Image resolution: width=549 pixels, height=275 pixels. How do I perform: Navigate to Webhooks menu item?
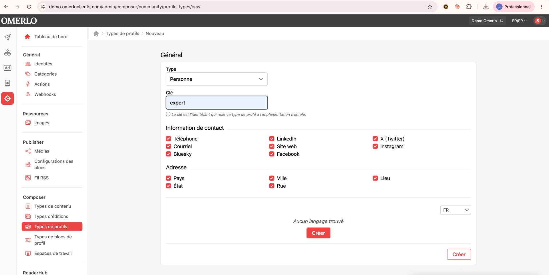tap(45, 94)
